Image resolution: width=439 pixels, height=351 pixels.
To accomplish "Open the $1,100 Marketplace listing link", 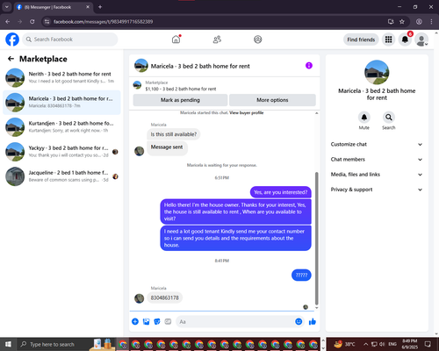I will tap(181, 89).
